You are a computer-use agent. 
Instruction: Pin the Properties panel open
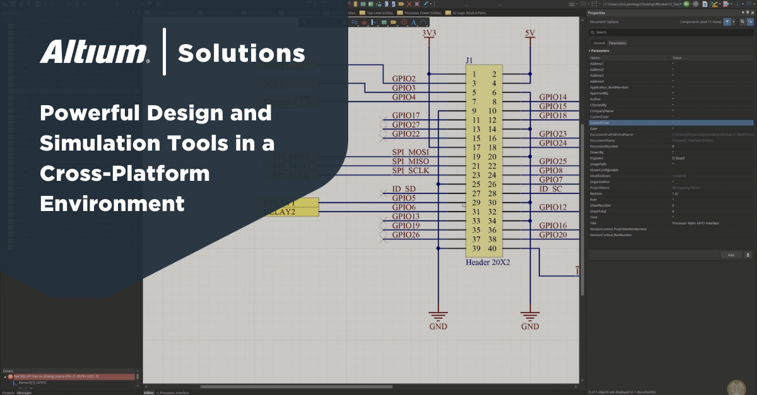(x=748, y=13)
